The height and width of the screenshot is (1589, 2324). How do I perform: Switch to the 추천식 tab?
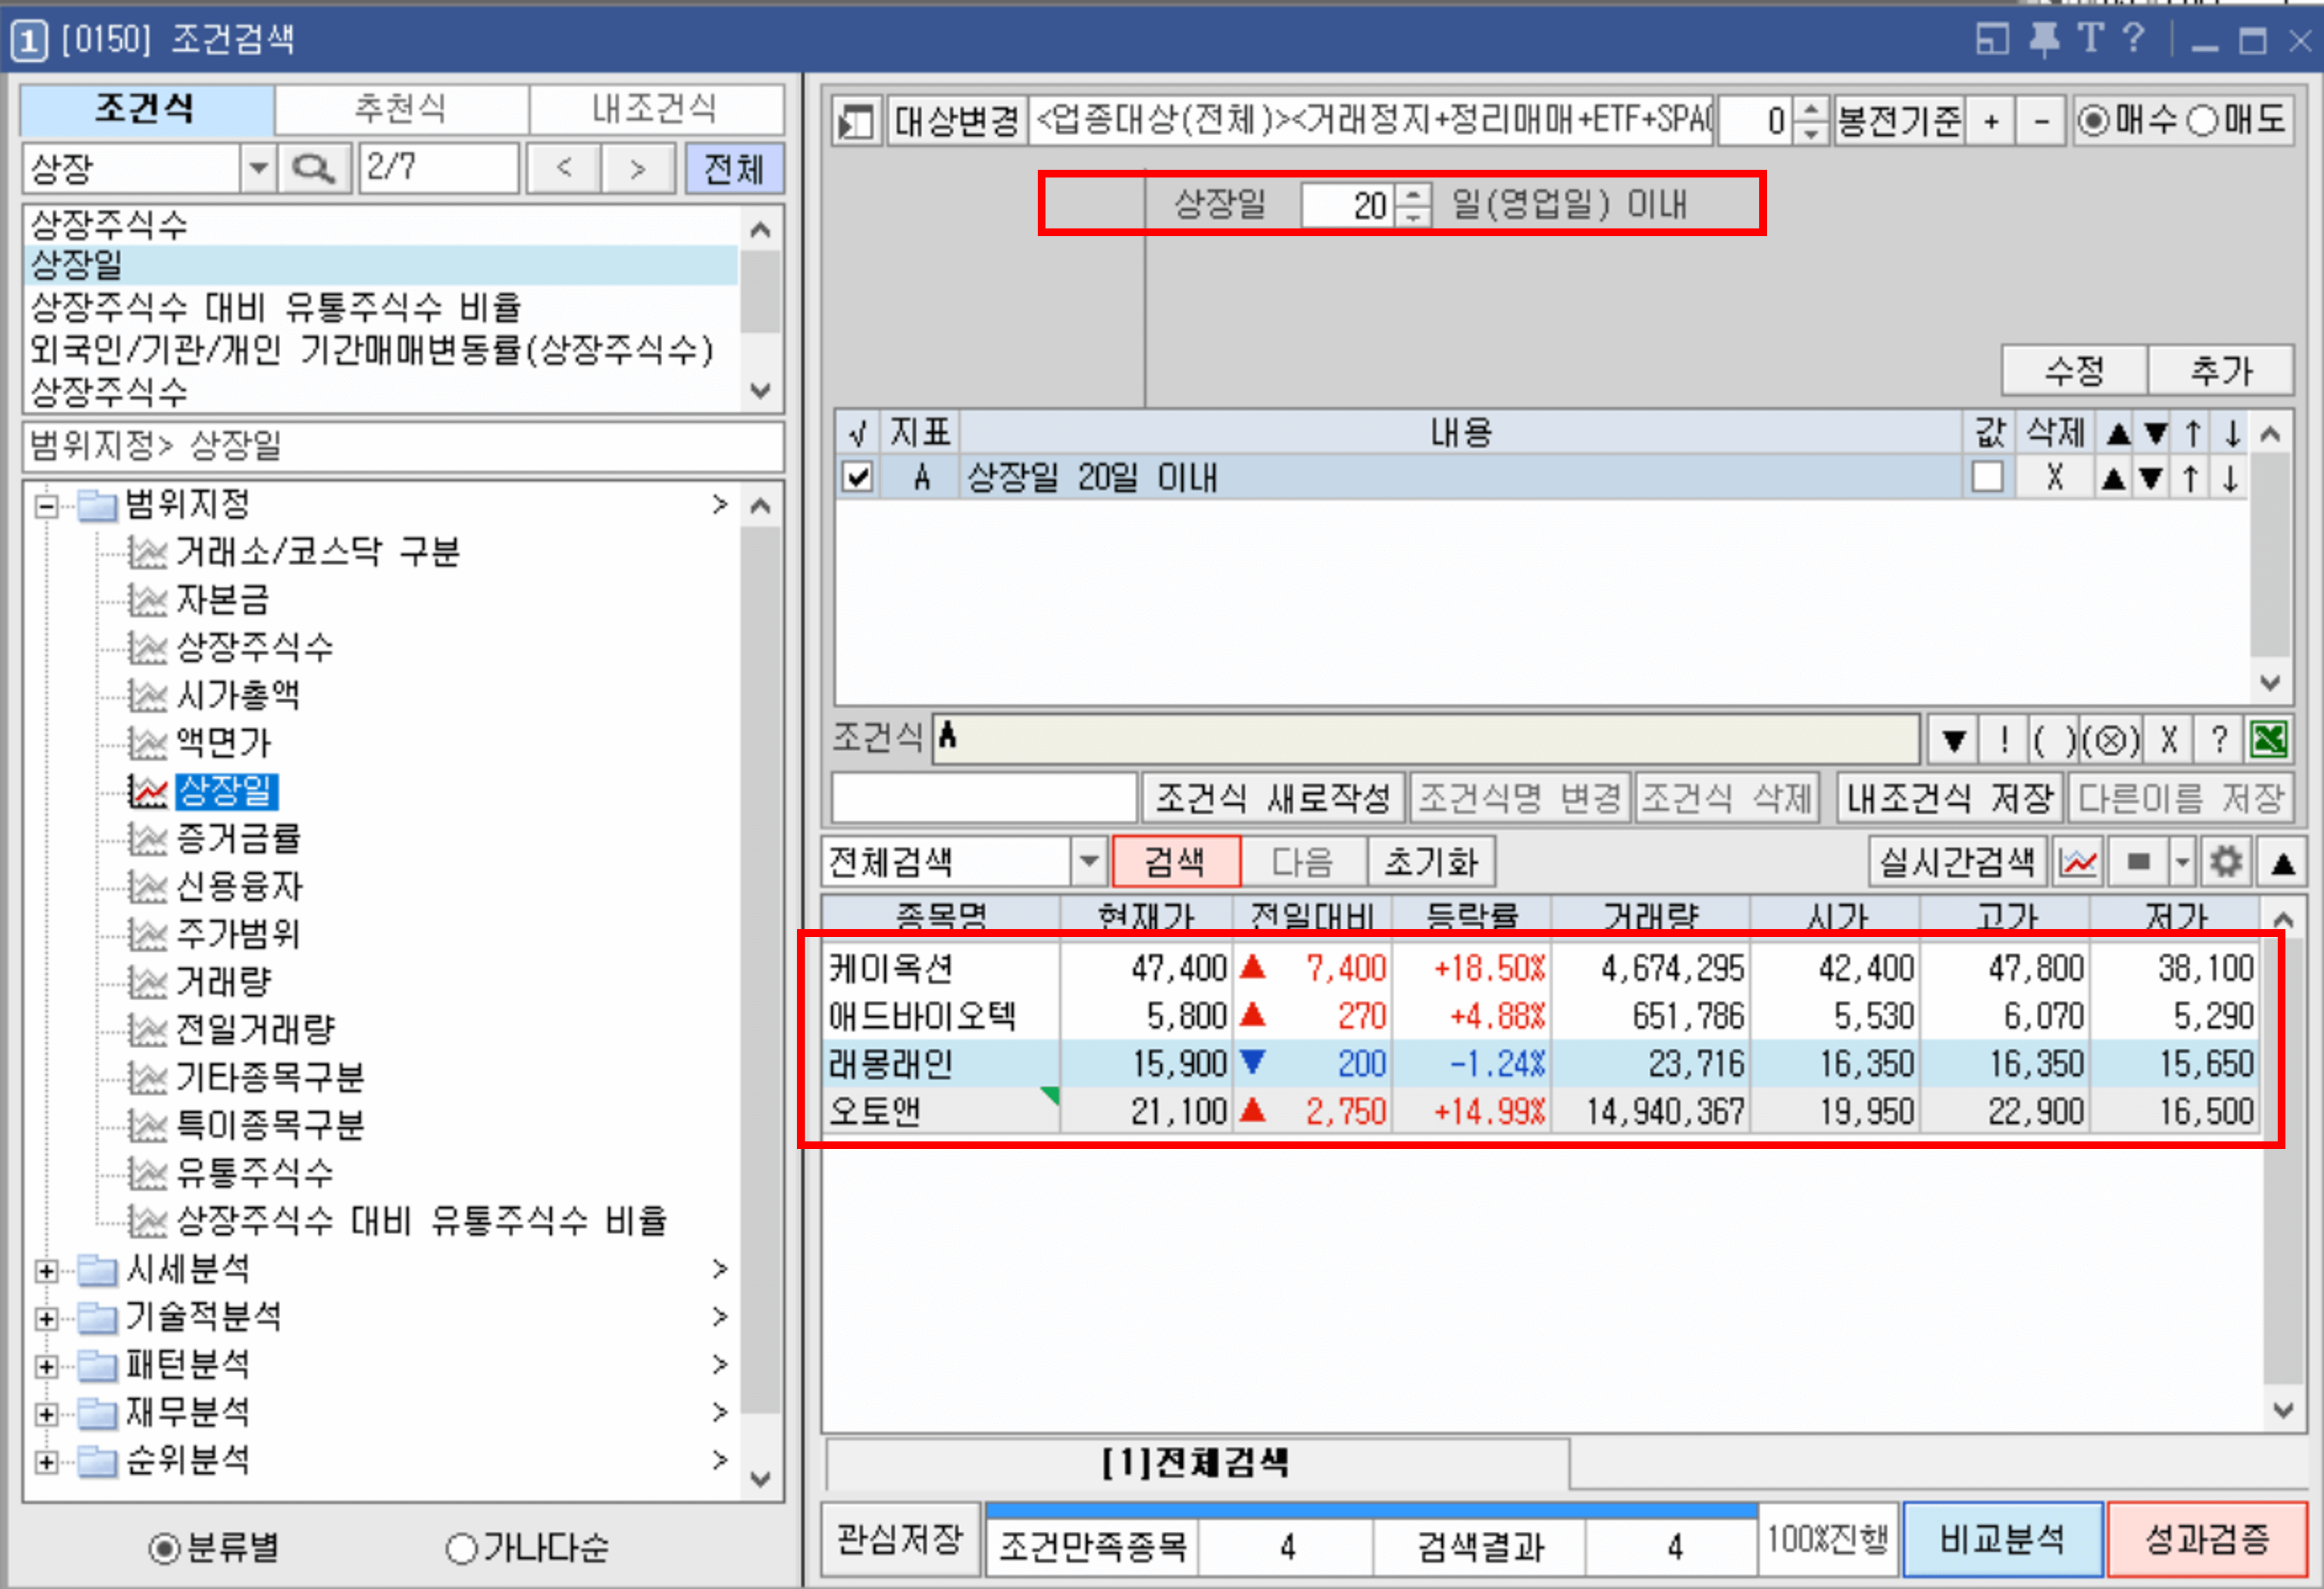click(400, 109)
